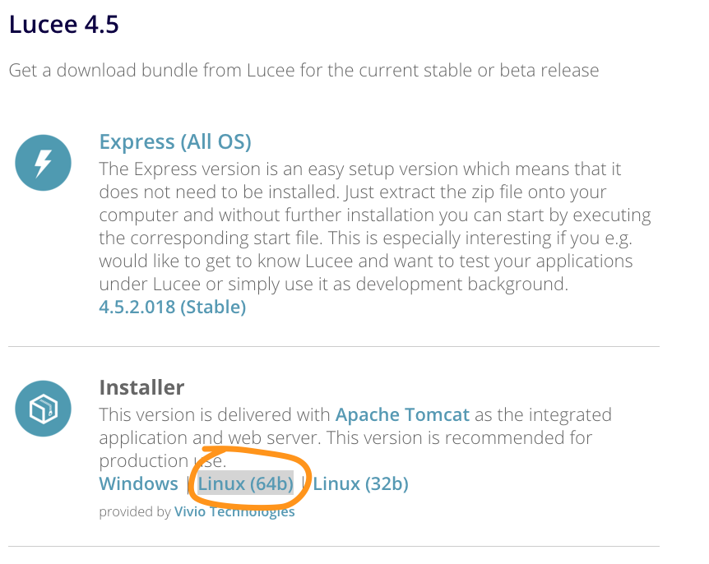Click the Express lightning bolt icon

pos(43,163)
